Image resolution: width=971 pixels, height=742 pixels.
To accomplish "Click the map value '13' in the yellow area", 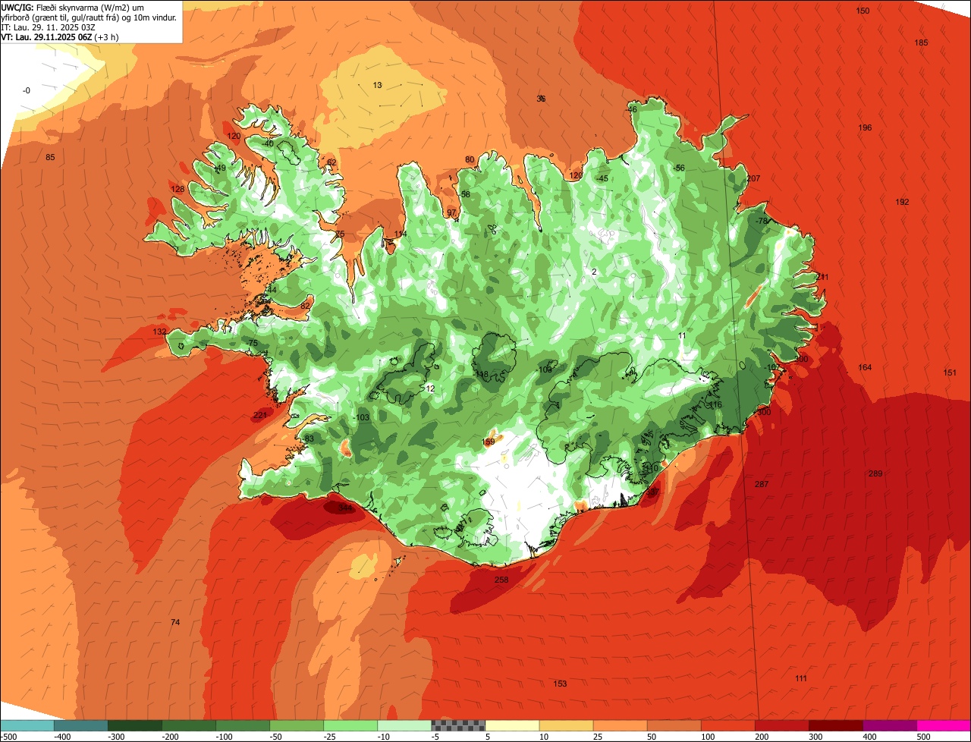I will click(x=377, y=85).
